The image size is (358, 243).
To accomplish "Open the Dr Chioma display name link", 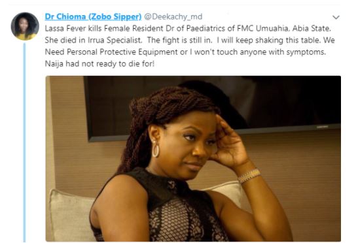I will 93,16.
